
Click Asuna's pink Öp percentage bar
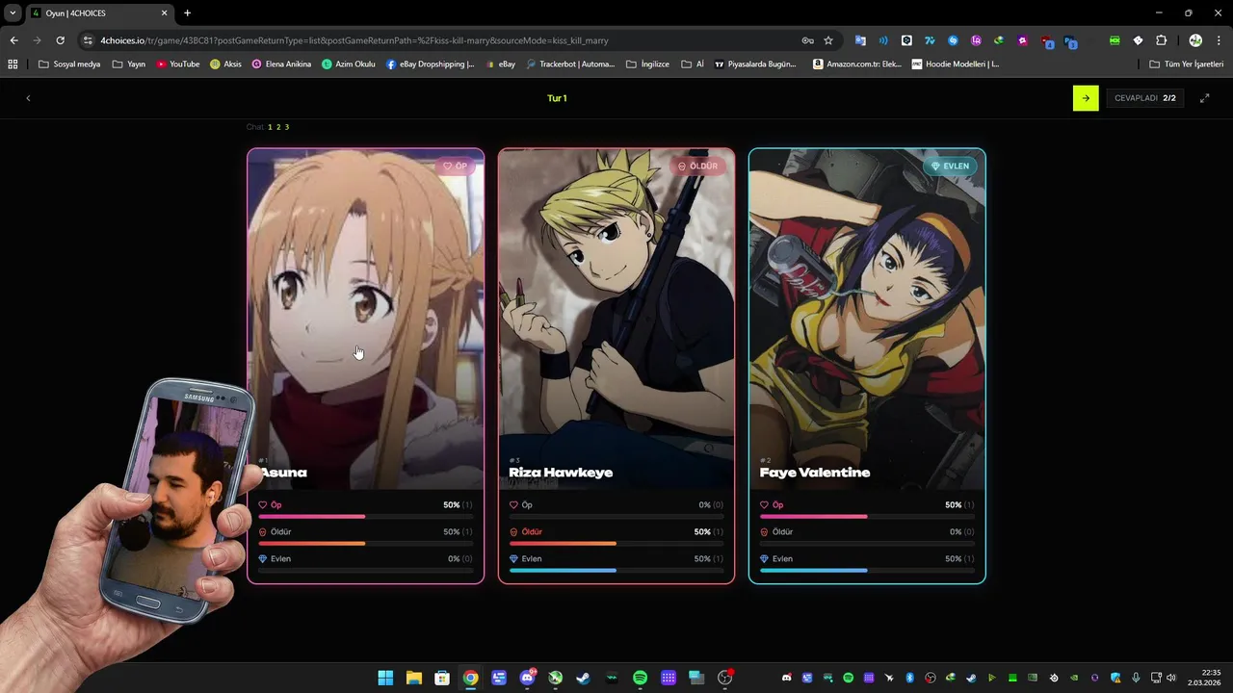(x=366, y=517)
